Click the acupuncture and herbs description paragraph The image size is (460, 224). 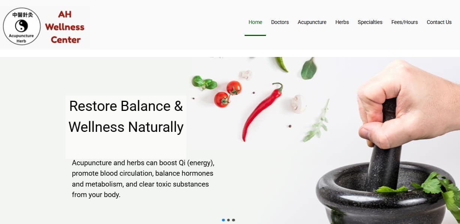[143, 179]
